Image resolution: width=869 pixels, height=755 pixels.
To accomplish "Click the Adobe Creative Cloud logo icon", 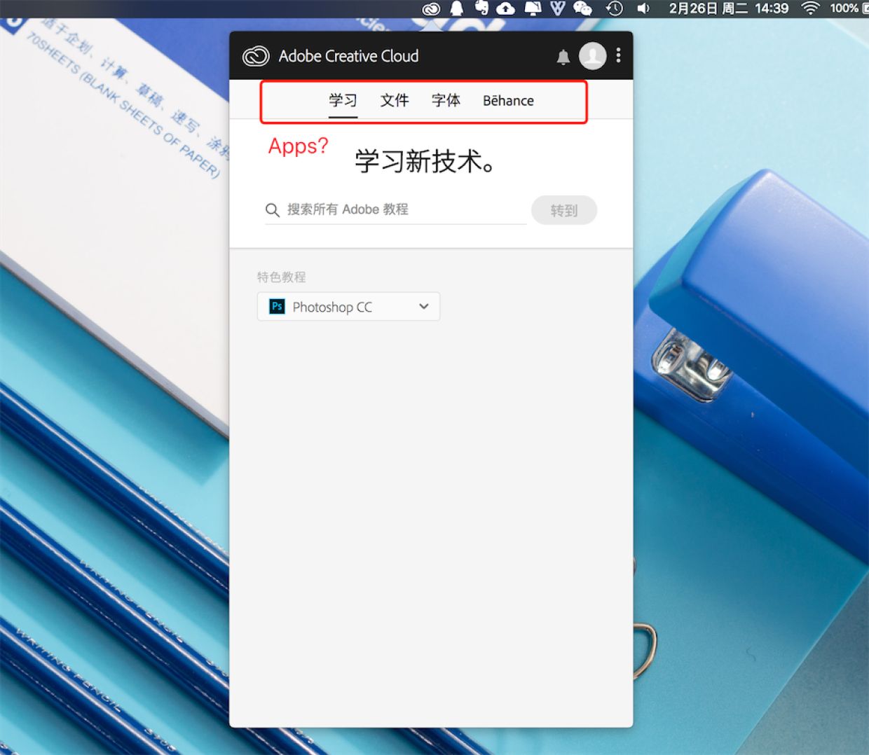I will [x=256, y=56].
